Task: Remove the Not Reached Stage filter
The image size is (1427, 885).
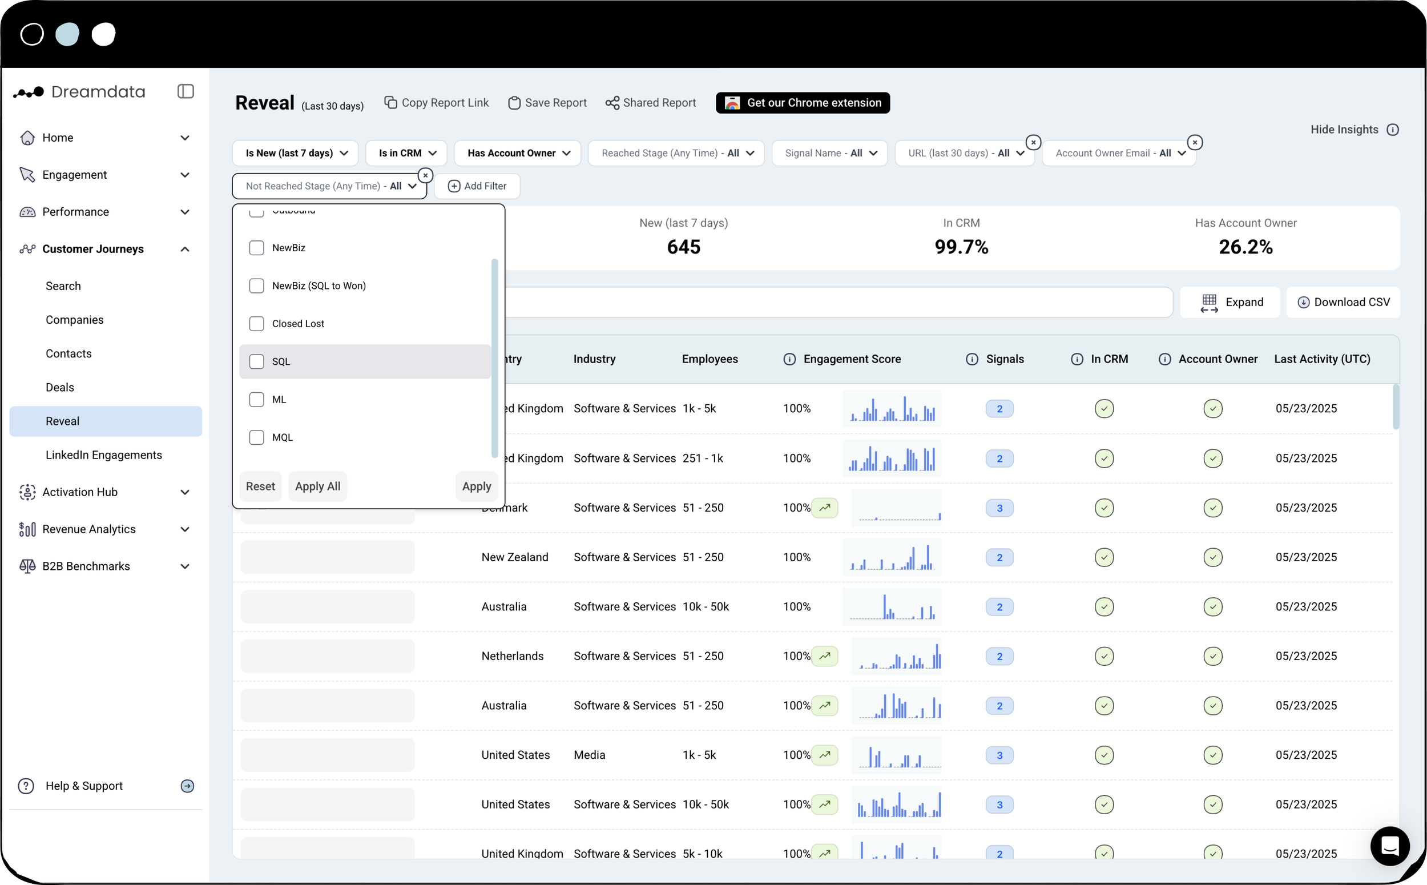Action: [x=425, y=175]
